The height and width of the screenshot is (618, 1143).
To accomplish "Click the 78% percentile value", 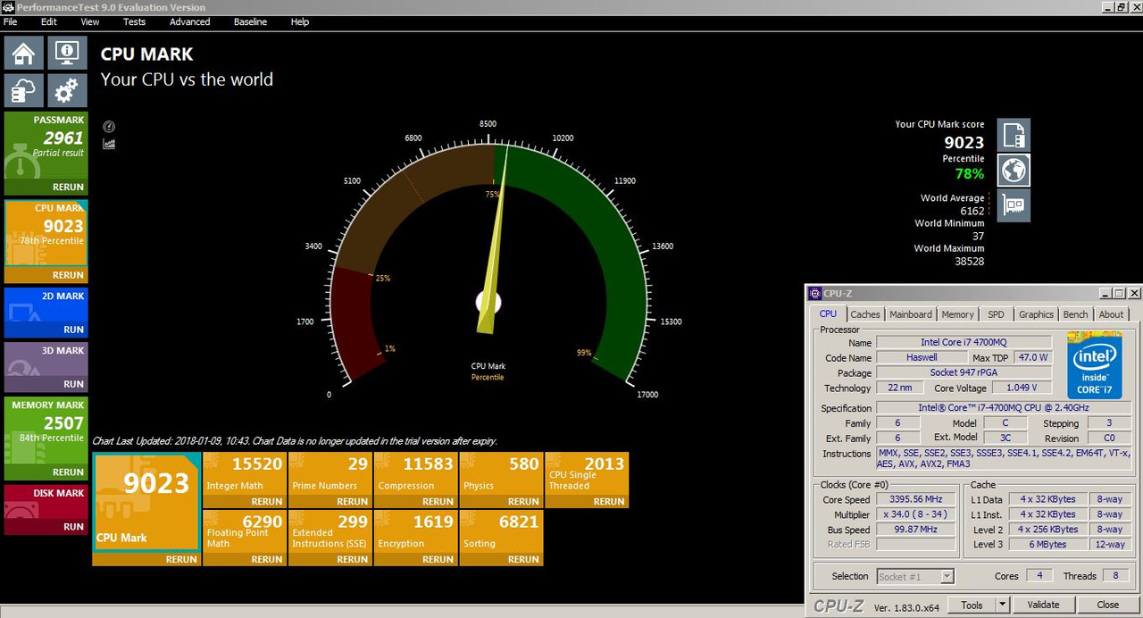I will pyautogui.click(x=968, y=173).
